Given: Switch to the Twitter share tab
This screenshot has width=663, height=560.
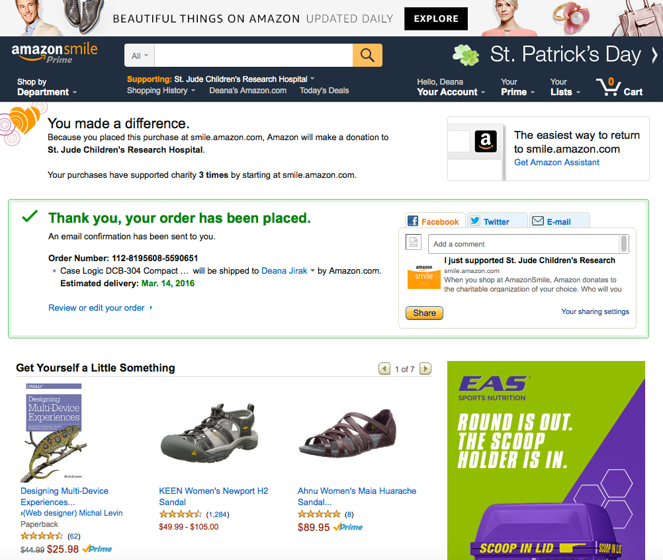Looking at the screenshot, I should [496, 221].
